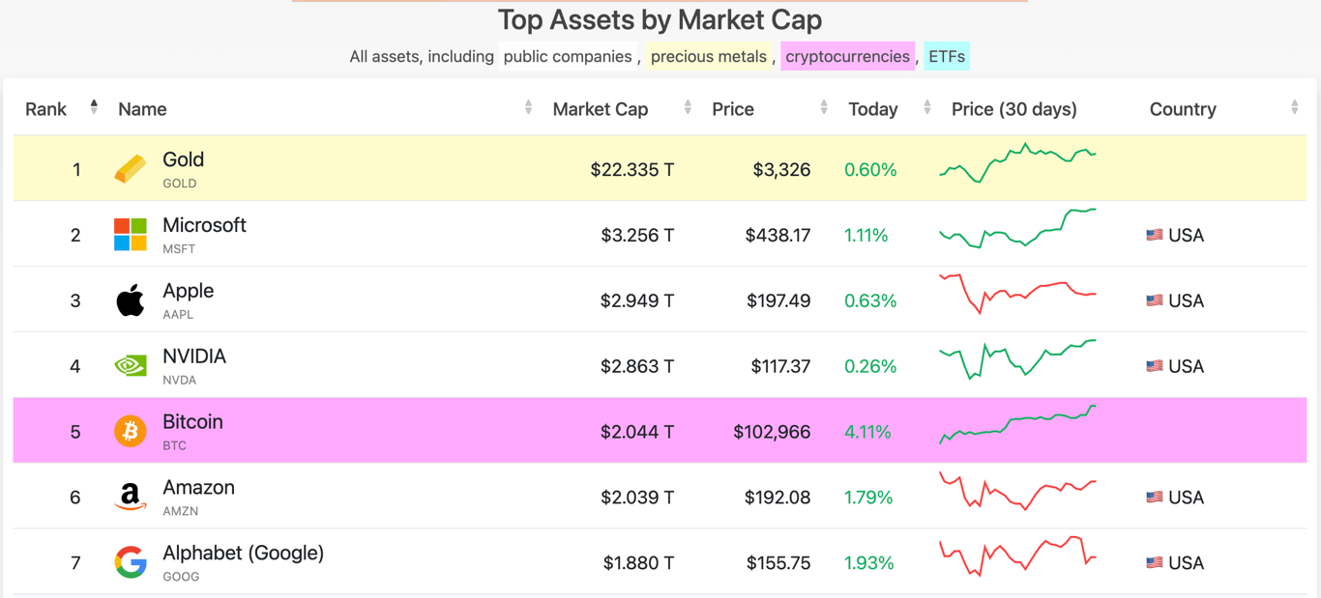Sort by Country column arrows
The height and width of the screenshot is (598, 1321).
[x=1295, y=108]
